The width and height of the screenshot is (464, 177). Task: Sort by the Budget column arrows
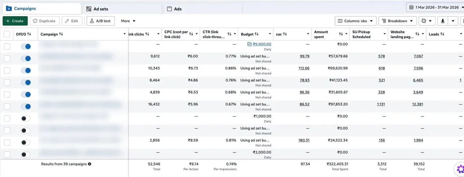[257, 34]
